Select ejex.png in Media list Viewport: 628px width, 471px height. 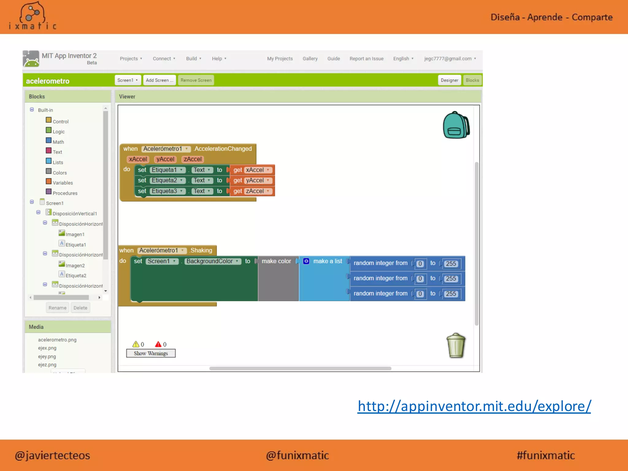point(47,348)
